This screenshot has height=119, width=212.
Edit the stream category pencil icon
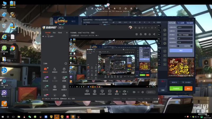[x=78, y=35]
